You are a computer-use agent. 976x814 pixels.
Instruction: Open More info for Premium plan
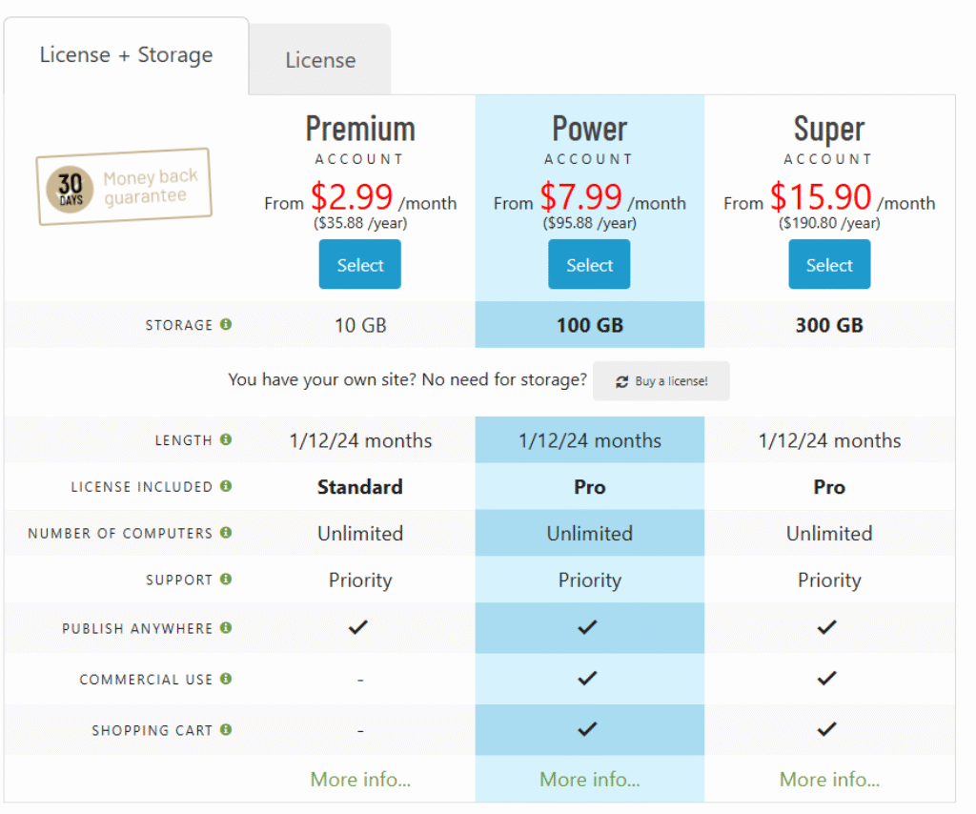[360, 780]
